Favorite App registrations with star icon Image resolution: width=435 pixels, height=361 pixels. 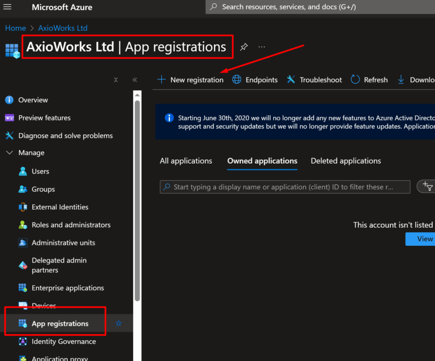point(119,323)
